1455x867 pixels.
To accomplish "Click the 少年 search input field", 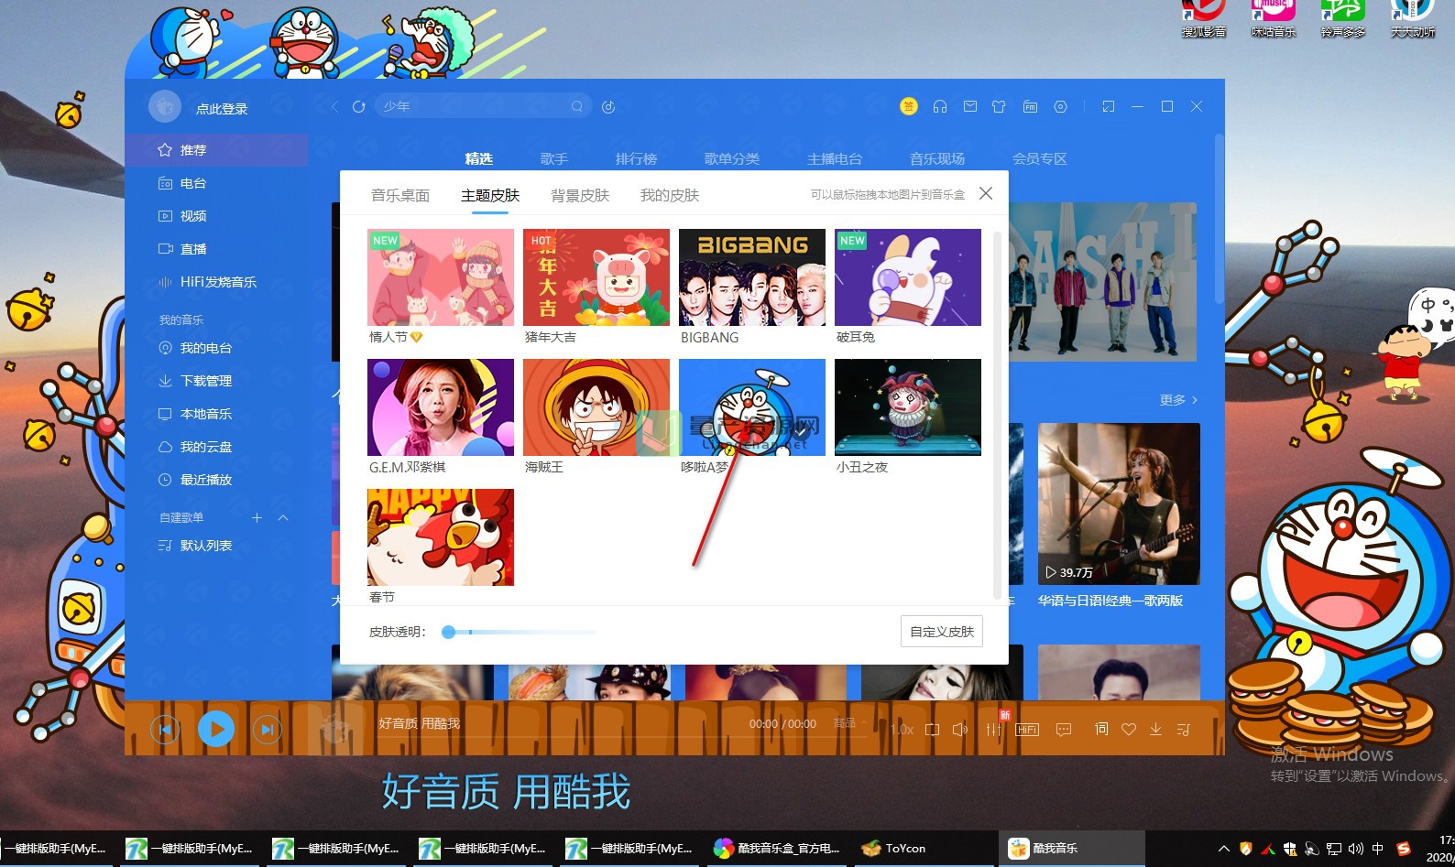I will click(484, 106).
